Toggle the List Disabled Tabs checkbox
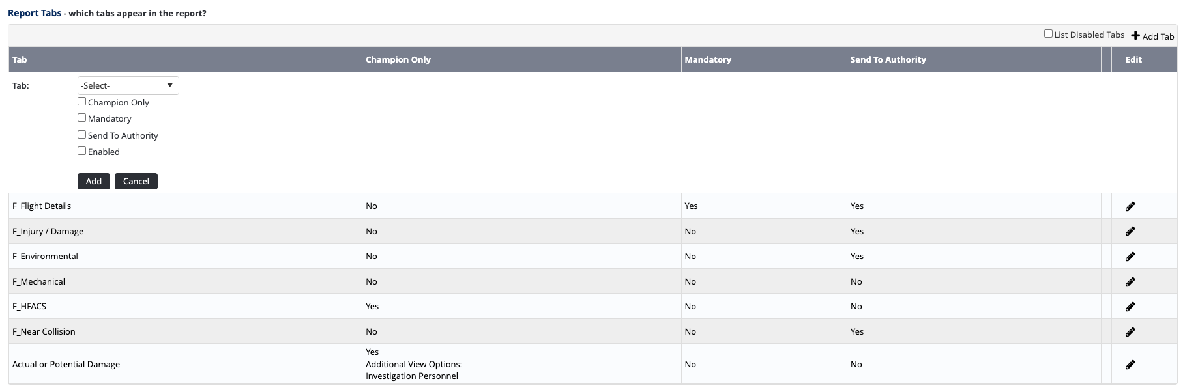 (1048, 34)
